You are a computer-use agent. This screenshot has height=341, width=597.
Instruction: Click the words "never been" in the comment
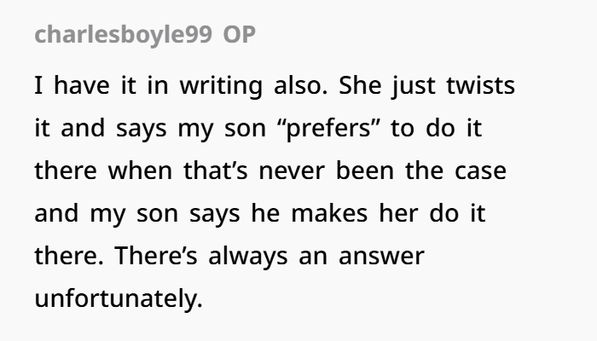click(x=327, y=170)
